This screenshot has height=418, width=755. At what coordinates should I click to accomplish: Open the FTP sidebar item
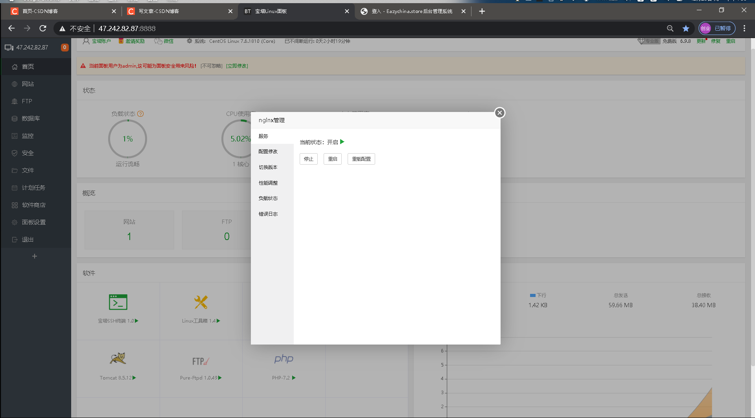tap(36, 101)
